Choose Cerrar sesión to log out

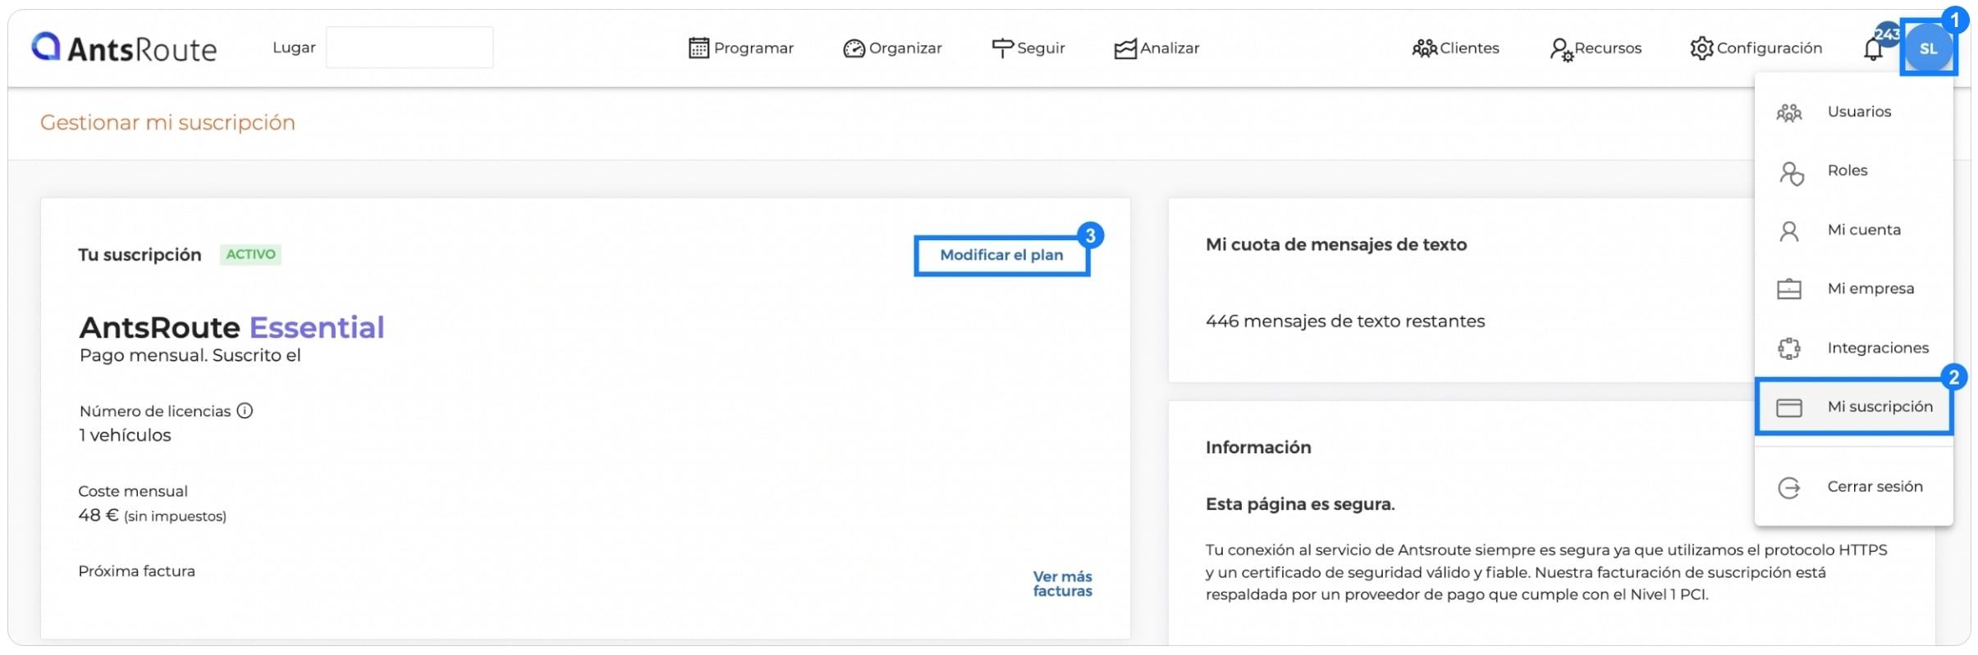click(x=1854, y=487)
